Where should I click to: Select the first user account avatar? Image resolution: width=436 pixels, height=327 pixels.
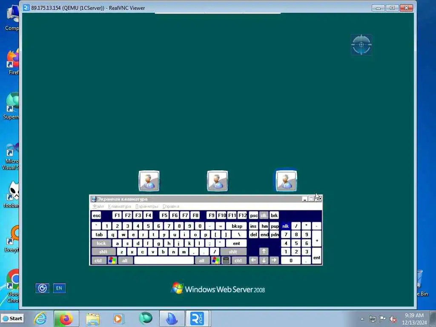coord(149,181)
